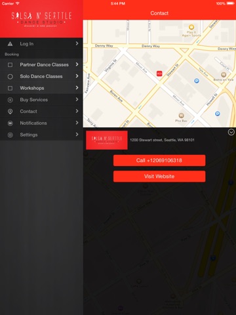
Task: Tap the Salsa N' Seattle logo thumbnail
Action: coord(107,140)
